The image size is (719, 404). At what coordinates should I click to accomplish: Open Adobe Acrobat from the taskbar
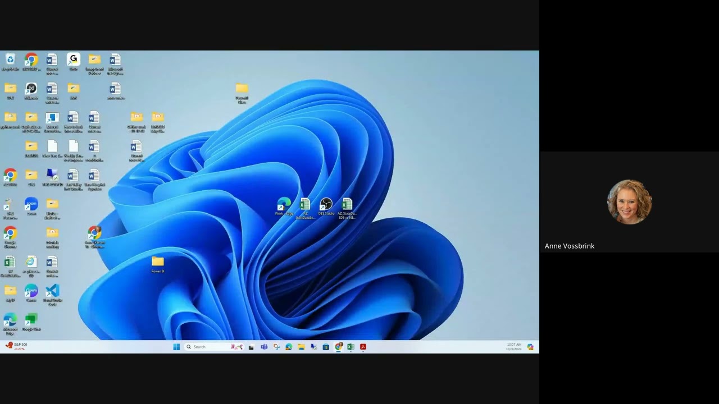click(x=363, y=347)
